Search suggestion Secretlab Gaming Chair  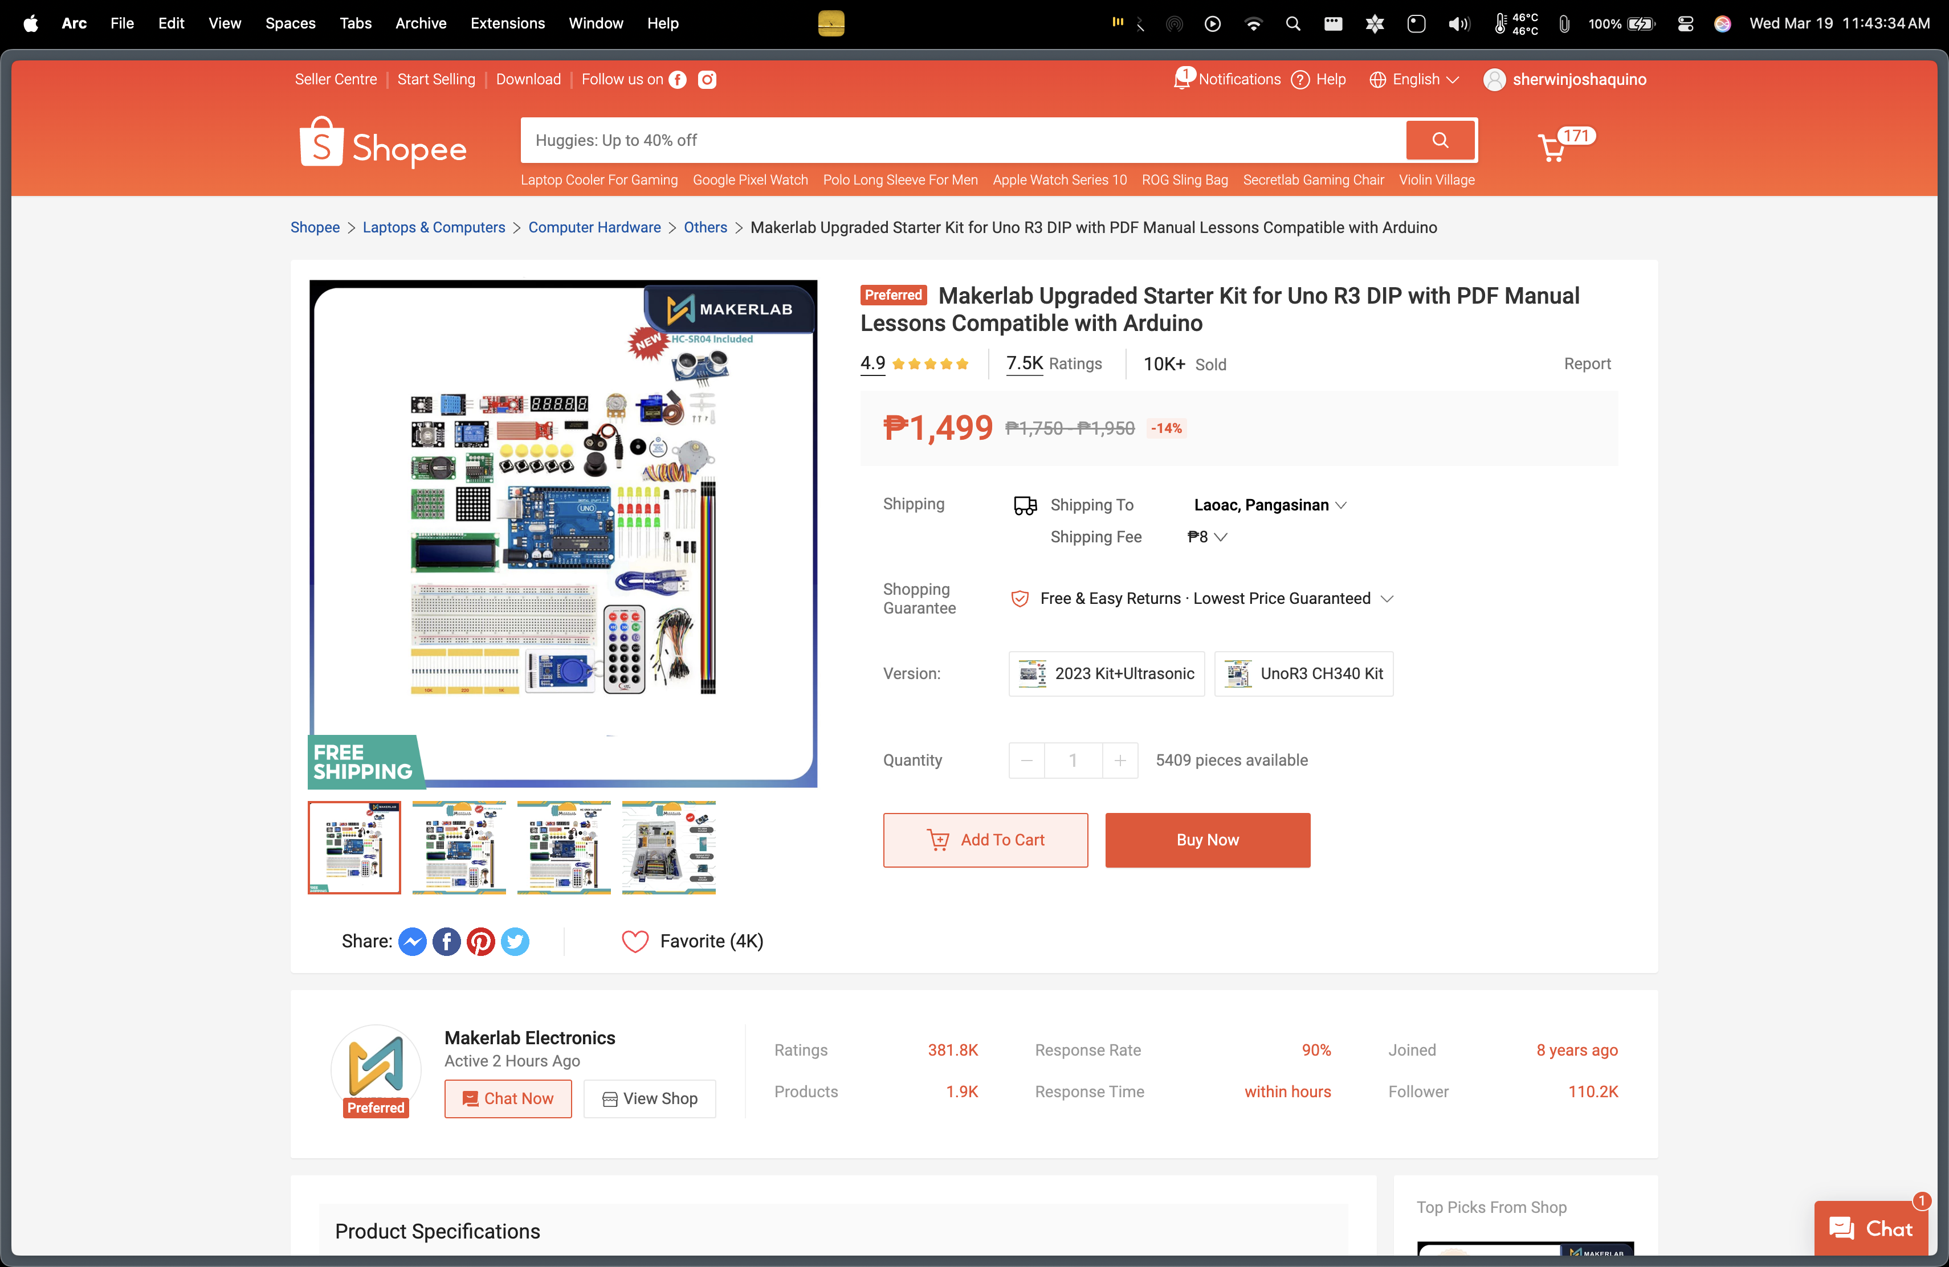pyautogui.click(x=1314, y=180)
